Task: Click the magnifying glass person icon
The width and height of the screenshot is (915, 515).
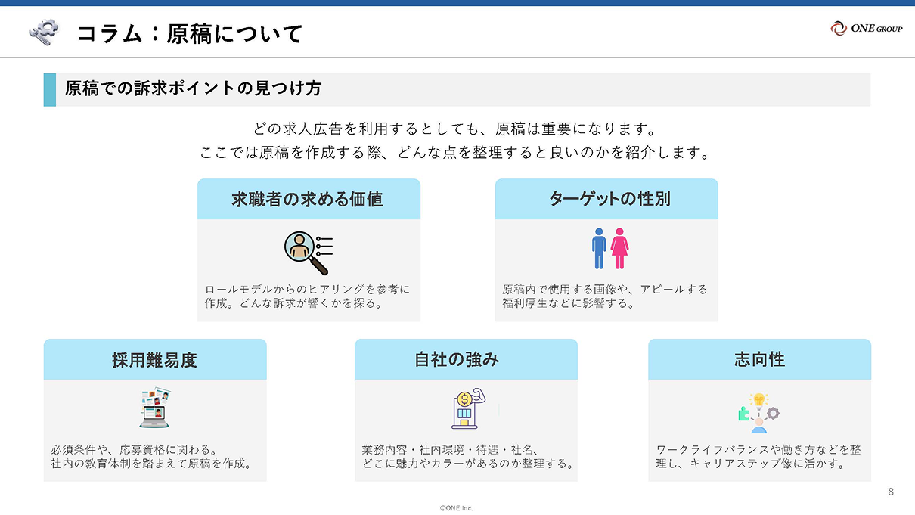Action: (309, 252)
